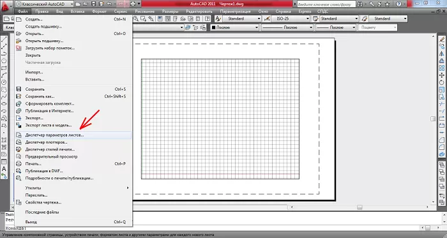Expand the Классический AutoCAD workspace dropdown

coord(45,4)
